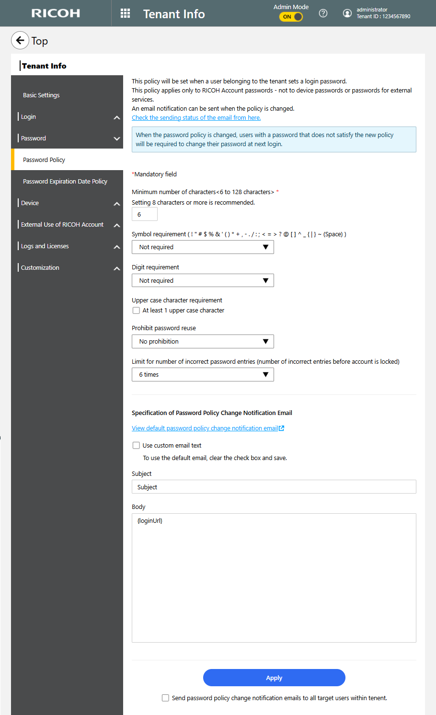
Task: Click the email Subject input field
Action: click(x=274, y=487)
